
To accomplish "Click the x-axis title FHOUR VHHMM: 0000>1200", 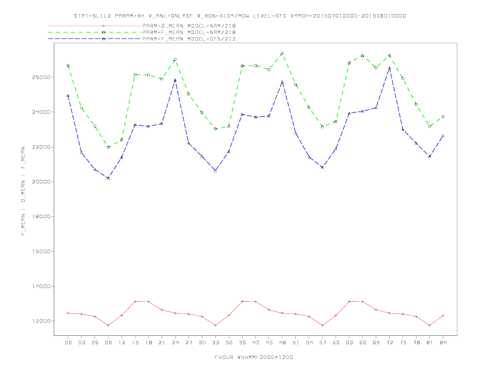I will pyautogui.click(x=254, y=357).
